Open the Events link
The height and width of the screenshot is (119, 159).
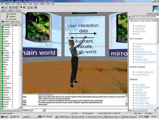coord(138,46)
